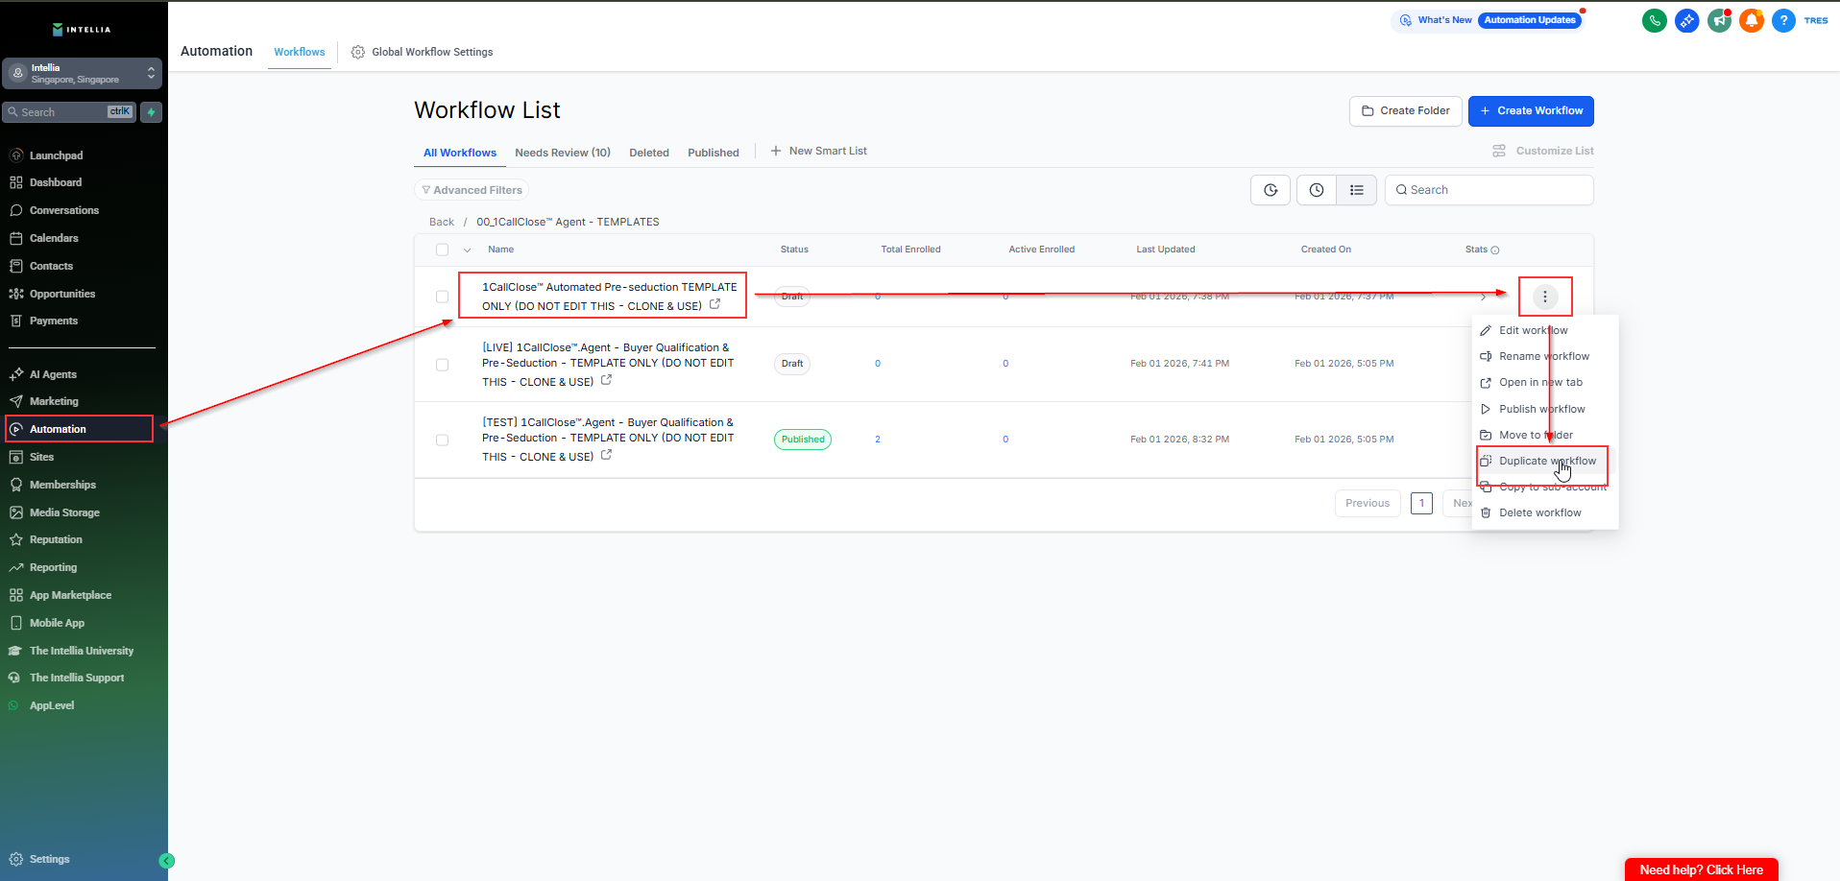1840x881 pixels.
Task: Check the box for 1CallClose Automated Pre-seduction
Action: pos(442,297)
